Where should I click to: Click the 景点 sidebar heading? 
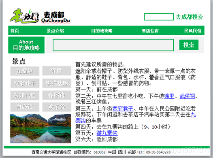click(19, 61)
